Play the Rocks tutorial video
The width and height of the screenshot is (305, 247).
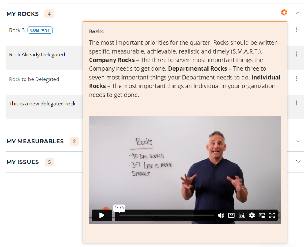(102, 215)
